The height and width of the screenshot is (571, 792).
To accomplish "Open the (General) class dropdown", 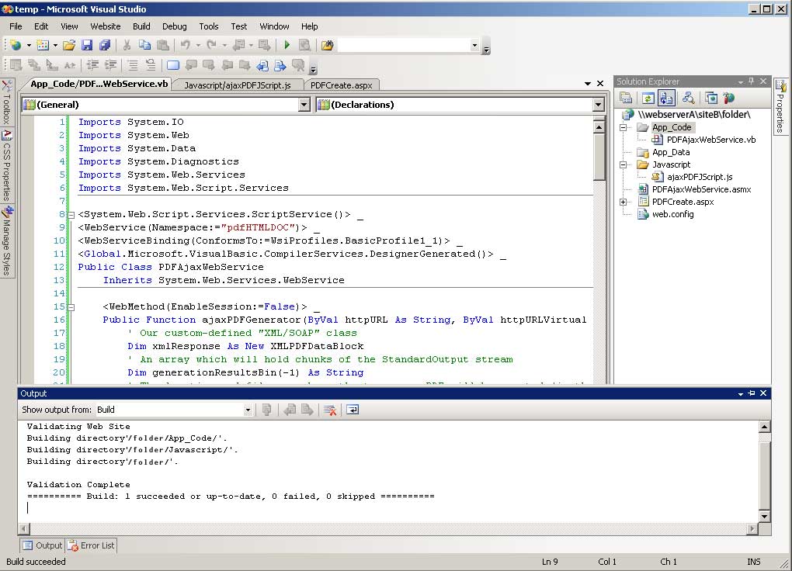I will pos(304,105).
